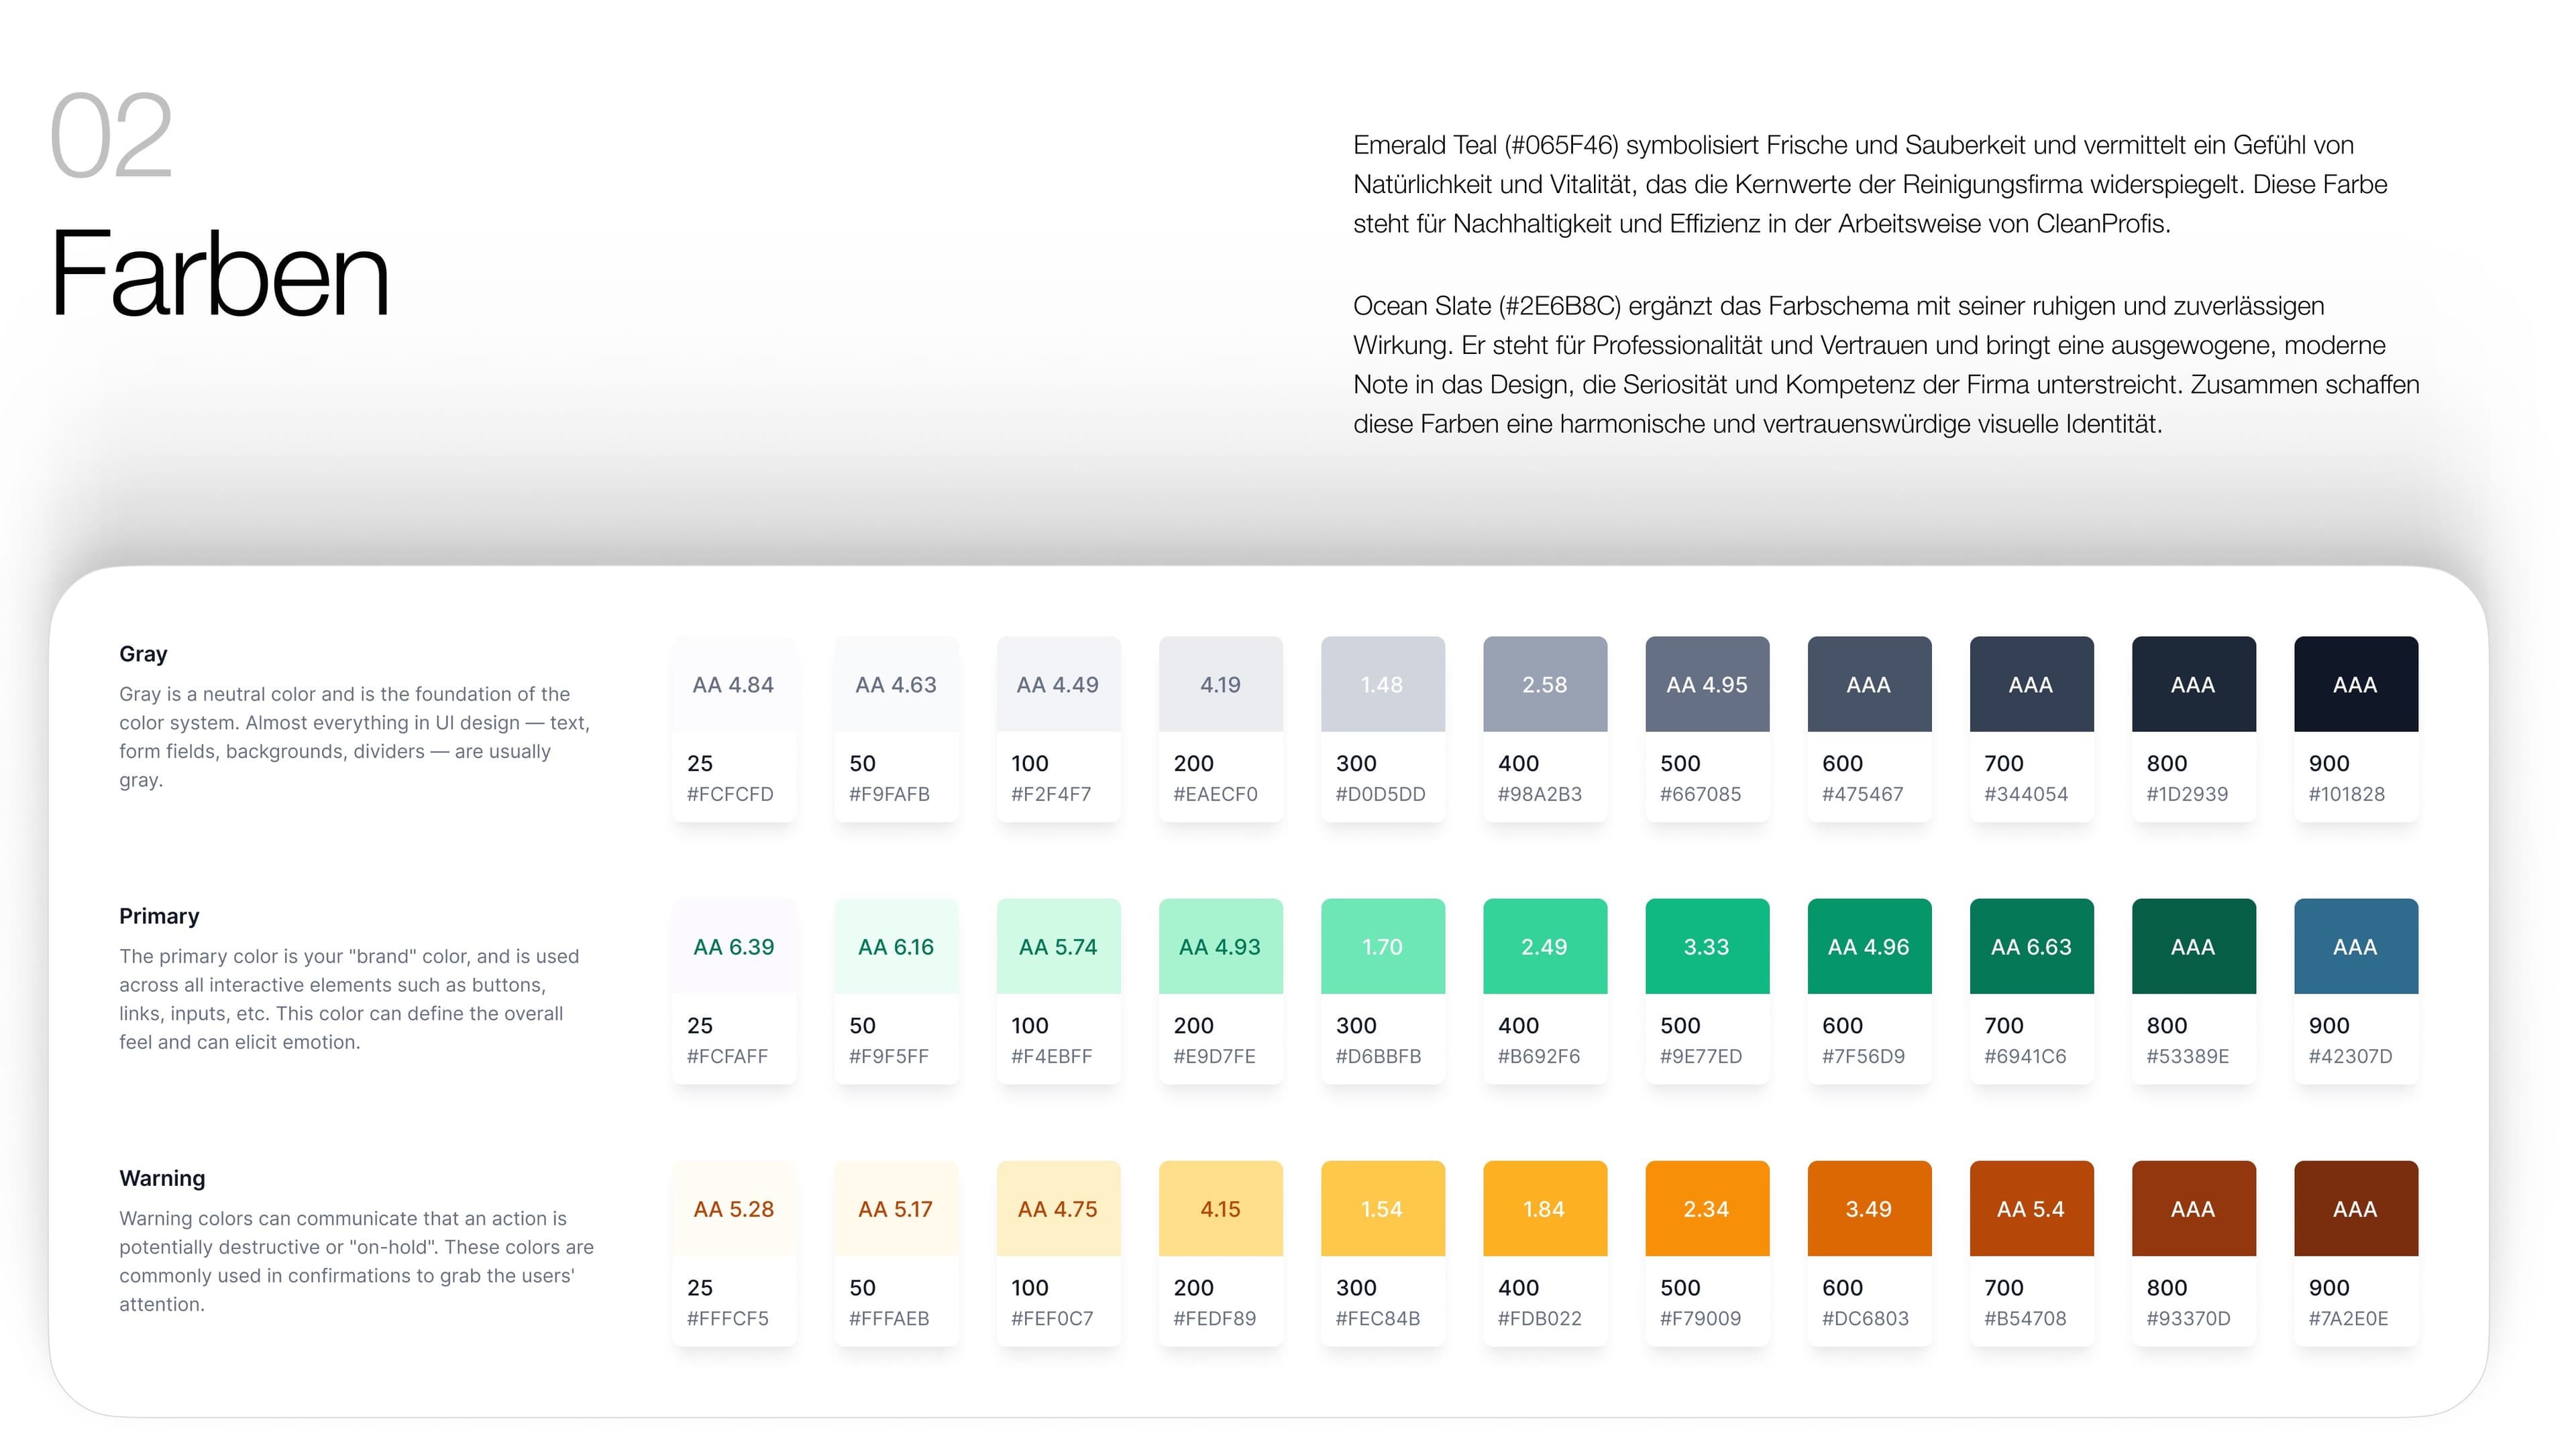Click the Warning 500 orange swatch showing 2.34
Screen dimensions: 2576x1448
point(1706,1208)
